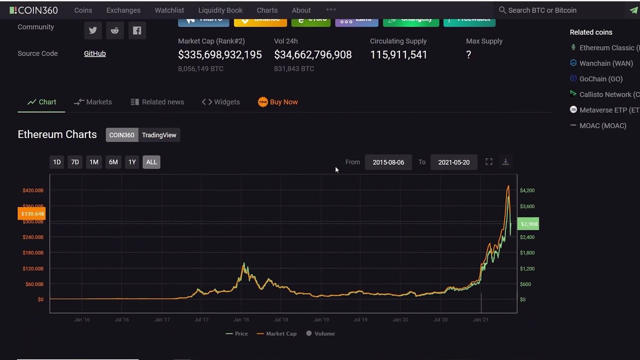640x360 pixels.
Task: Select the 1D time range
Action: 57,162
